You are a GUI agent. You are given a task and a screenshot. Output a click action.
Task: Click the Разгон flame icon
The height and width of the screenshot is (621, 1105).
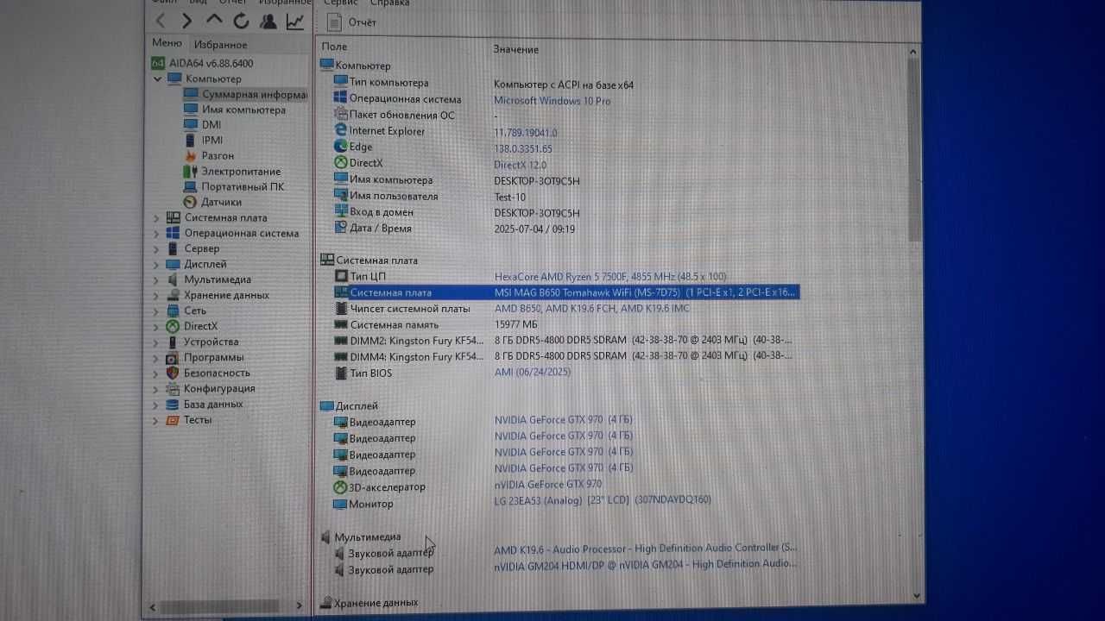(191, 156)
